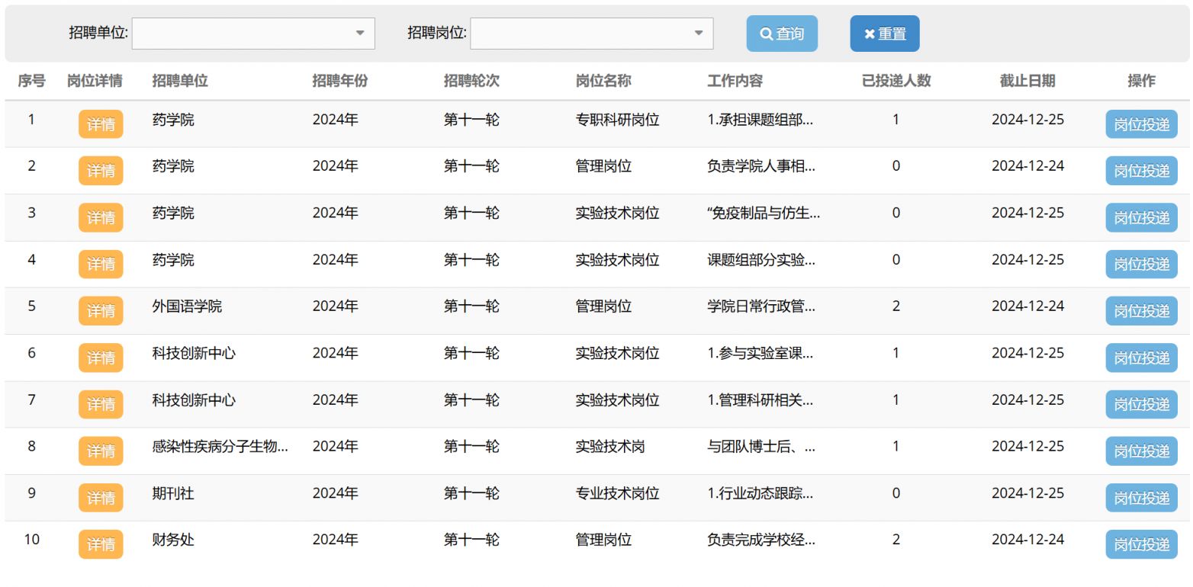Open the 招聘岗位 dropdown
1193x587 pixels.
(x=591, y=34)
